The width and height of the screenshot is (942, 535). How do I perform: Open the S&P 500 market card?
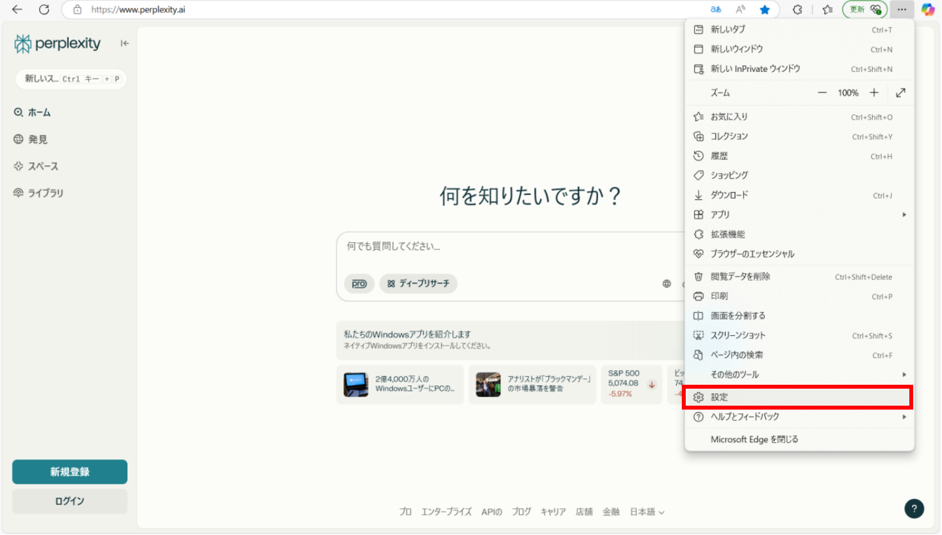pyautogui.click(x=631, y=385)
